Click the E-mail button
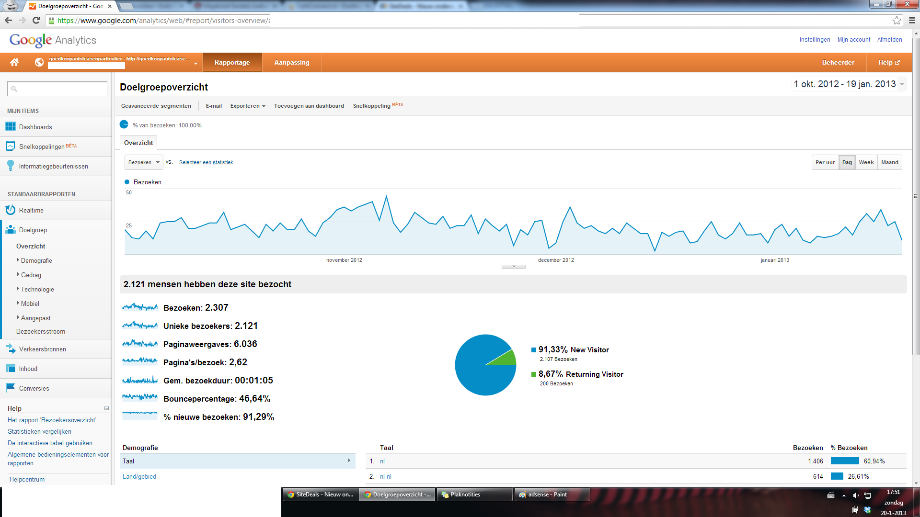This screenshot has width=920, height=517. tap(214, 106)
